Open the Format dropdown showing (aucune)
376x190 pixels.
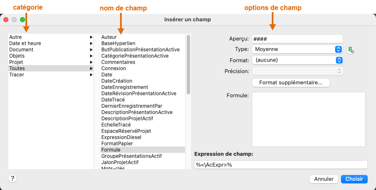point(298,60)
